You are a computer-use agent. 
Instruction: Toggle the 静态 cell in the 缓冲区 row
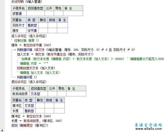point(40,105)
